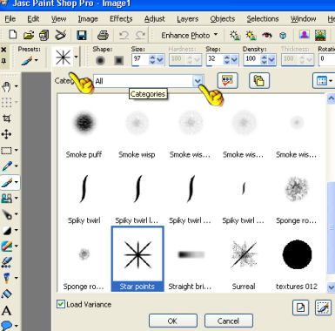This screenshot has height=331, width=335.
Task: Select the Smoke puff brush thumbnail
Action: (84, 123)
